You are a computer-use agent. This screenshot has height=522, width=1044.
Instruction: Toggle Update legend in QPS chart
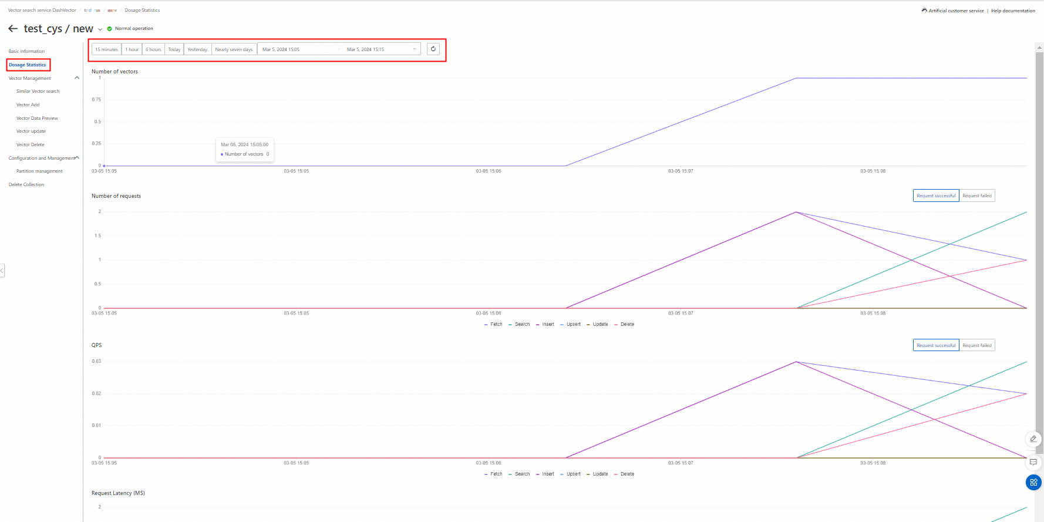tap(597, 474)
